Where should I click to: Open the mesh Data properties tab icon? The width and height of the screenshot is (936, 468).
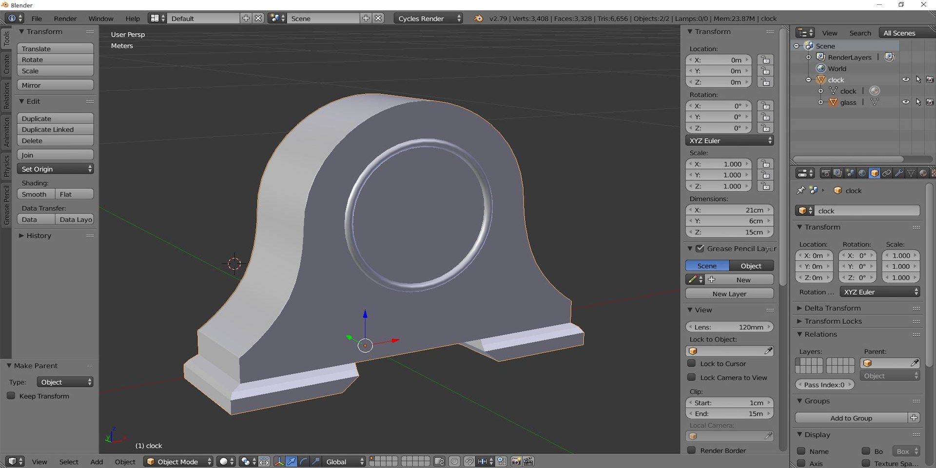click(911, 173)
